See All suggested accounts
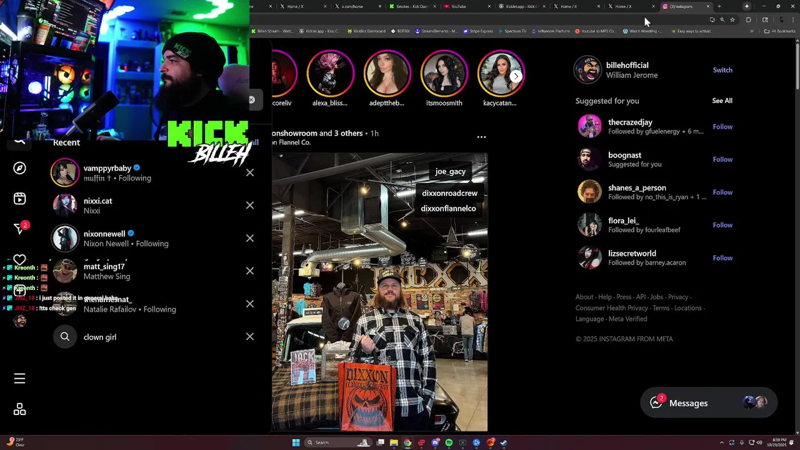Viewport: 800px width, 450px height. point(722,101)
